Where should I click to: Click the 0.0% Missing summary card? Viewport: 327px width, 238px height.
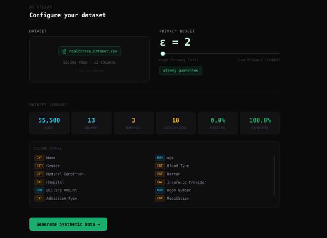218,123
